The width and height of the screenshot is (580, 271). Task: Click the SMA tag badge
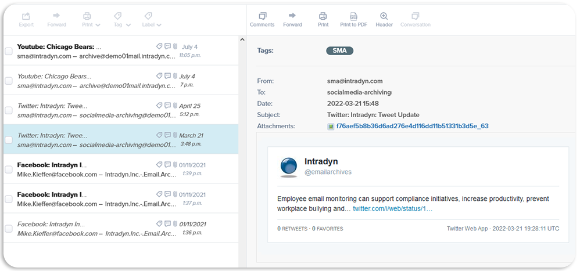point(339,50)
